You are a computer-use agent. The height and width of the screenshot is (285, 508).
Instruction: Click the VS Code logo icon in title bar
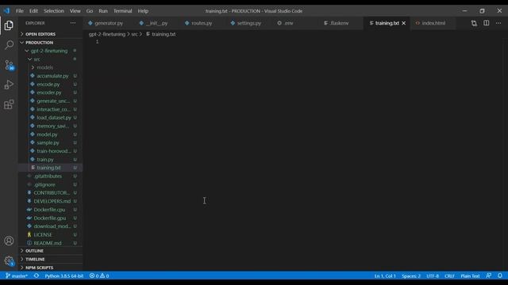[x=7, y=10]
